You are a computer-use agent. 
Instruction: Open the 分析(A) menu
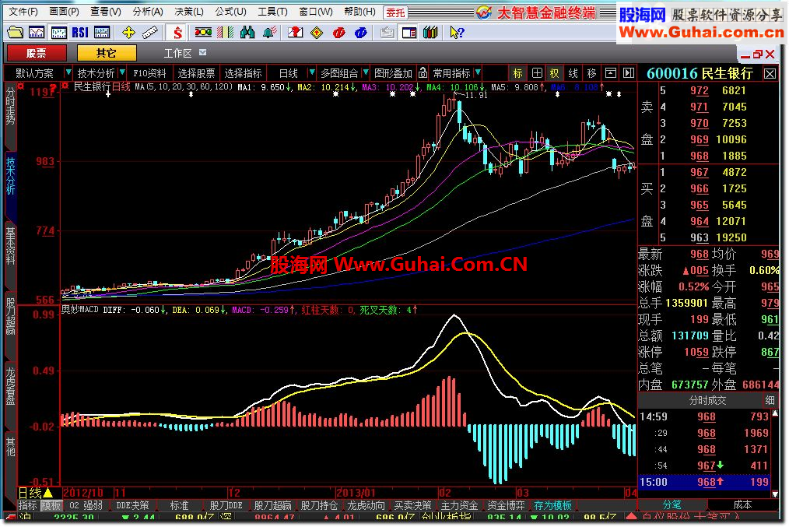[x=148, y=12]
